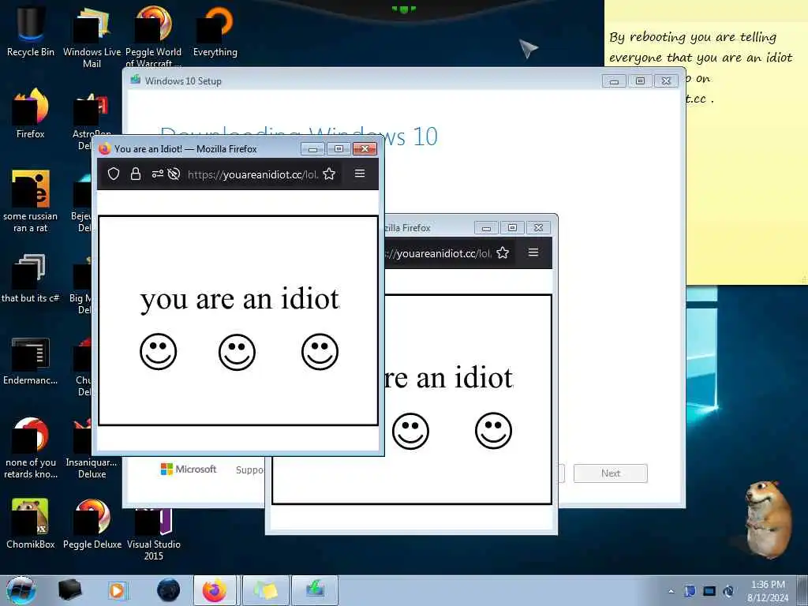Bookmark page with star in rear Firefox window
Viewport: 808px width, 606px height.
click(x=503, y=253)
